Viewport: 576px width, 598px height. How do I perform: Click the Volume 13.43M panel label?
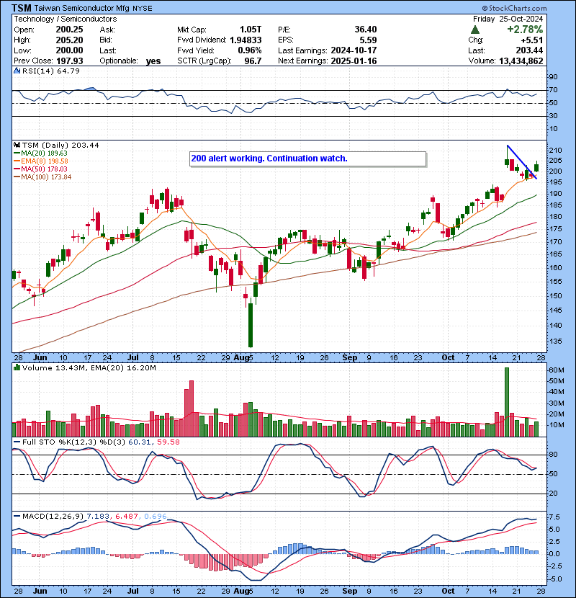click(x=53, y=368)
